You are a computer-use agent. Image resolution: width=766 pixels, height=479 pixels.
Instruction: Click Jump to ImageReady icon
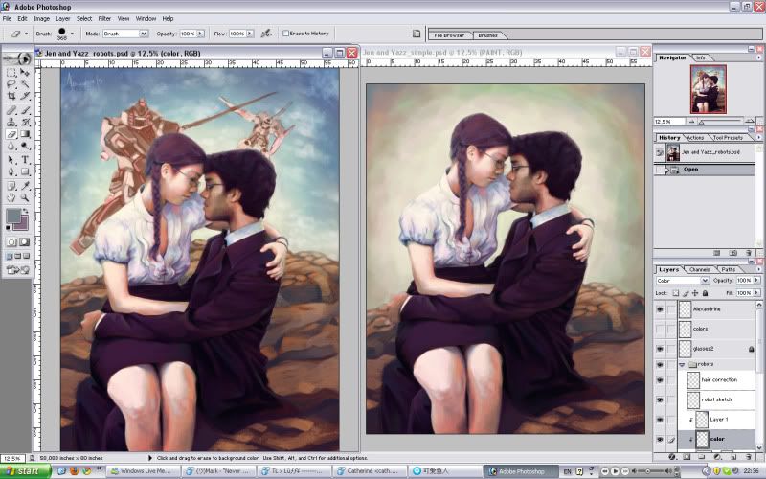(x=18, y=270)
